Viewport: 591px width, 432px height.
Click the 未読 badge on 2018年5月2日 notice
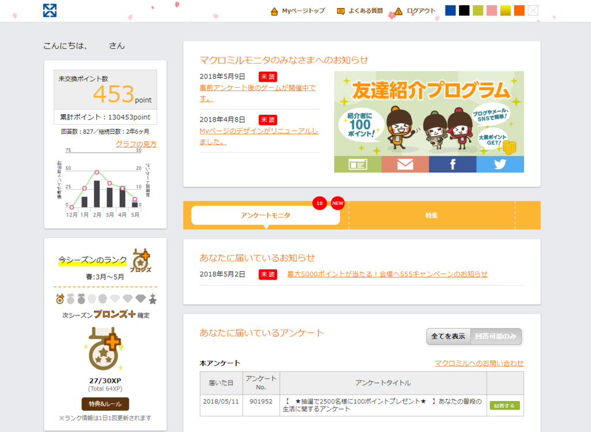268,274
